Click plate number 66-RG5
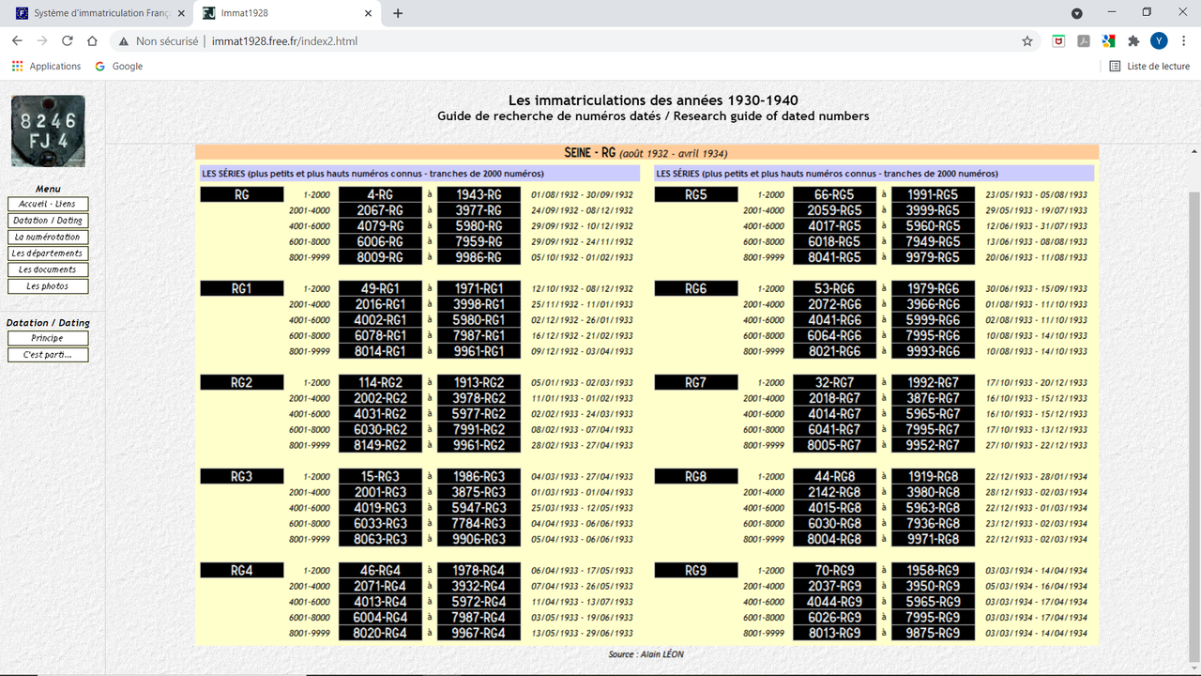The width and height of the screenshot is (1201, 676). point(834,194)
